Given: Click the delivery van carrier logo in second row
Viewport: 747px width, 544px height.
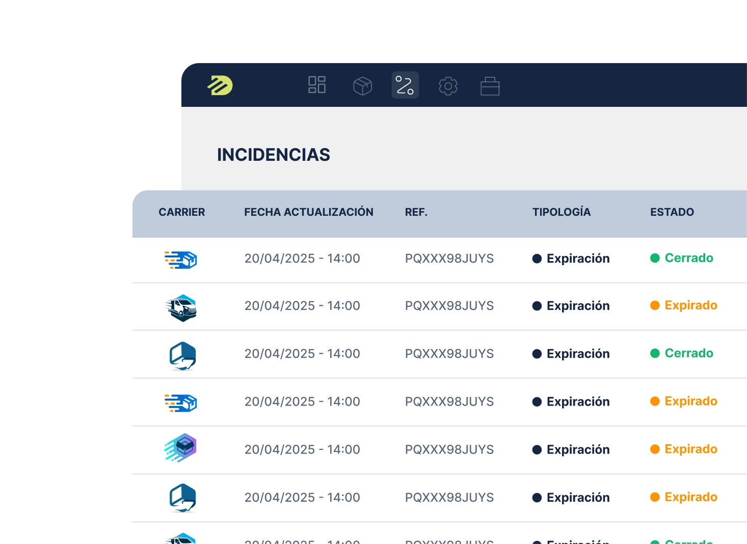Looking at the screenshot, I should tap(181, 307).
